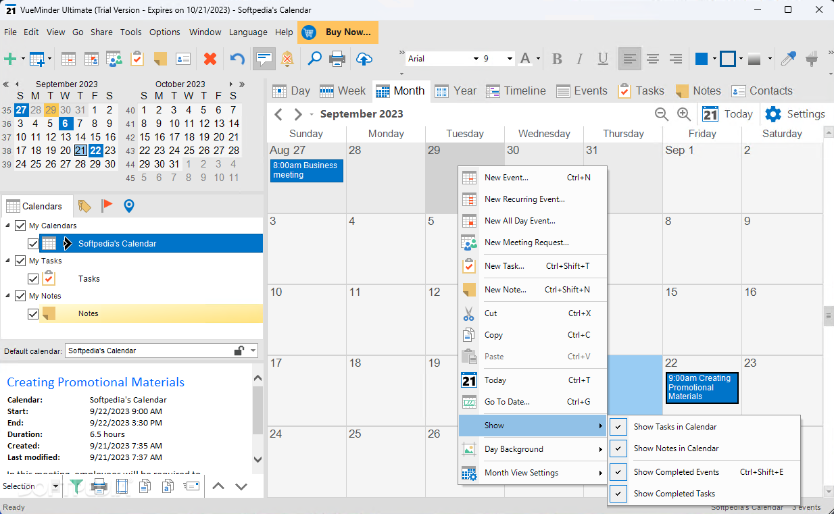This screenshot has height=514, width=834.
Task: Click the eyedropper appearance picker icon
Action: coord(788,59)
